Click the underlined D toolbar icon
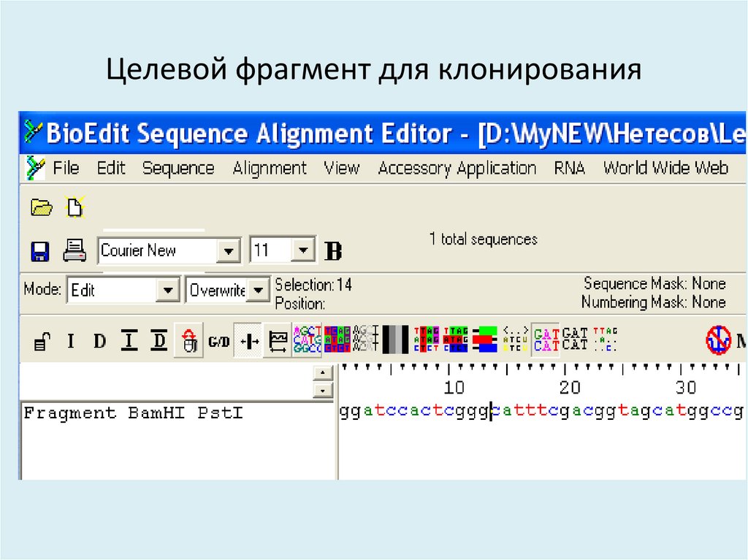Screen dimensions: 748x560 pyautogui.click(x=159, y=340)
